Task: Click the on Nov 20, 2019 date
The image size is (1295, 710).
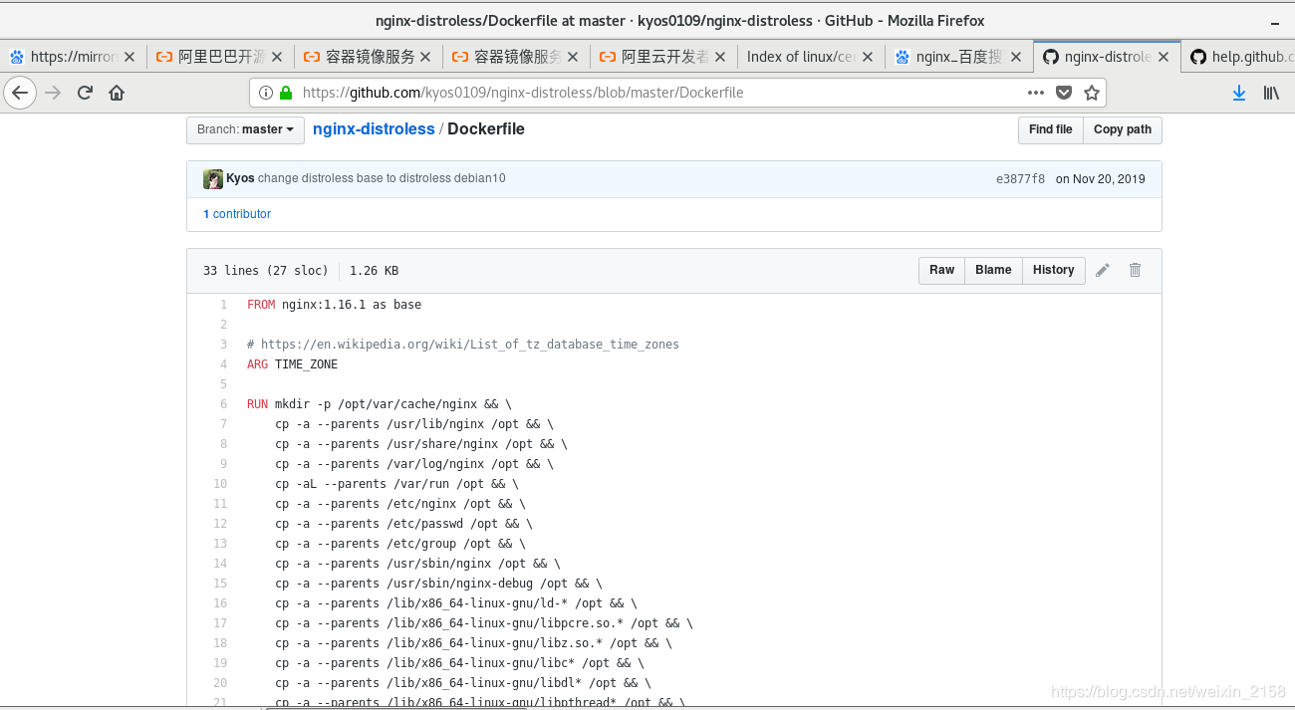Action: coord(1100,179)
